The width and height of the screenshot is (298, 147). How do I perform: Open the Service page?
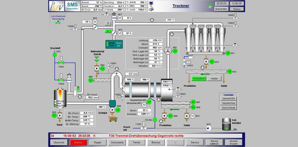[195, 142]
